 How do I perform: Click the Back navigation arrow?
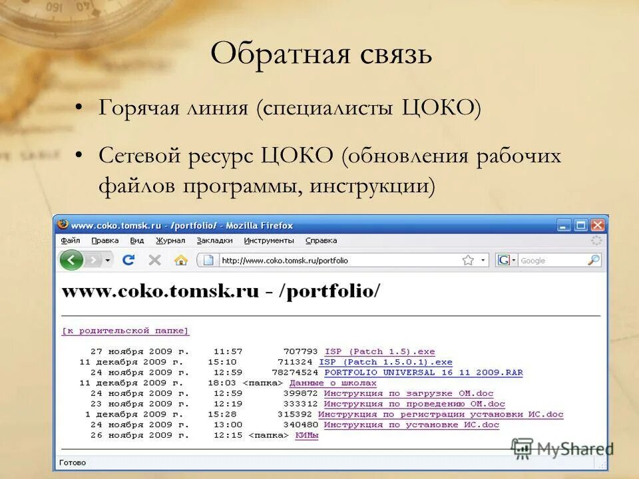[x=73, y=259]
